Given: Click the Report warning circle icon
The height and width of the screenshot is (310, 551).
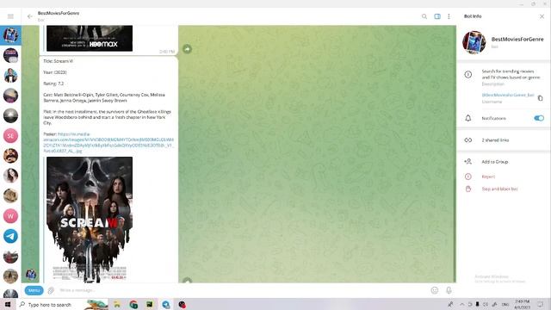Looking at the screenshot, I should [x=468, y=177].
